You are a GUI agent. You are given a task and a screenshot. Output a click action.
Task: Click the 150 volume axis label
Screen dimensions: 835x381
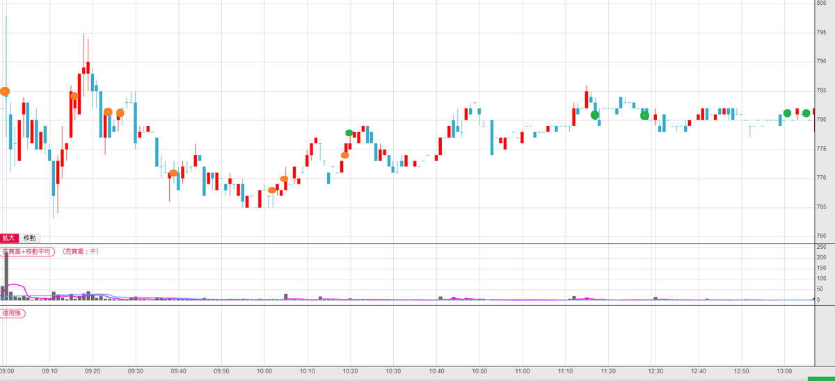pyautogui.click(x=821, y=268)
